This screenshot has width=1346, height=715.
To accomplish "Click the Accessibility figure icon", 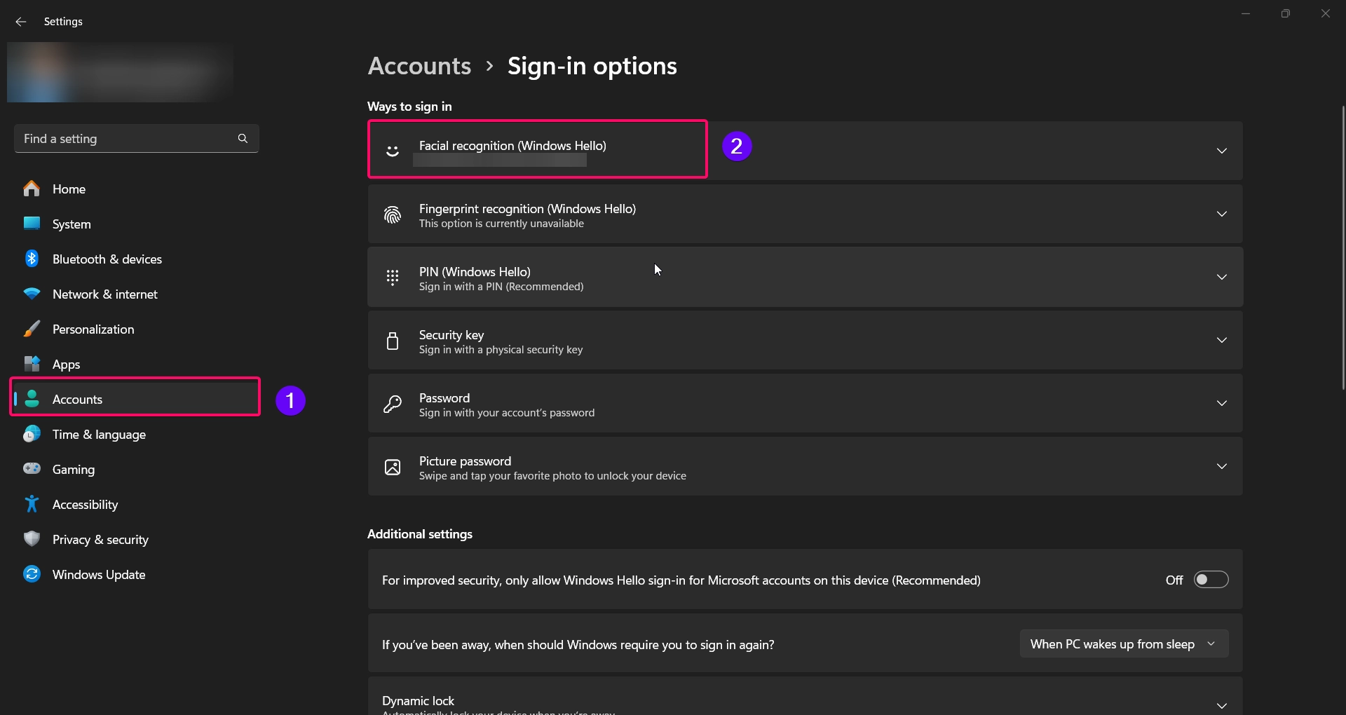I will 32,504.
